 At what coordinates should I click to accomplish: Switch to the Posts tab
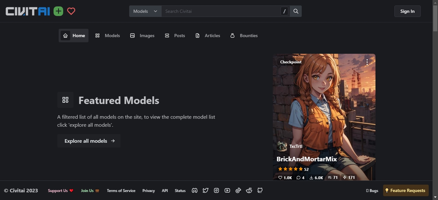(175, 36)
